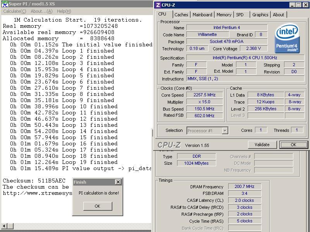Minimize the CPU-Z window

(x=292, y=5)
